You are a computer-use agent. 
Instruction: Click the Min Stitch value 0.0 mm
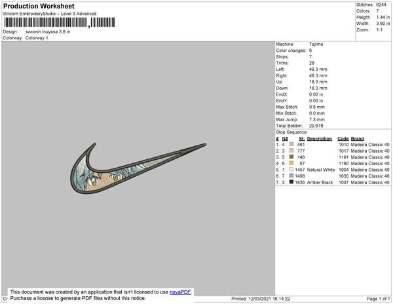click(317, 113)
